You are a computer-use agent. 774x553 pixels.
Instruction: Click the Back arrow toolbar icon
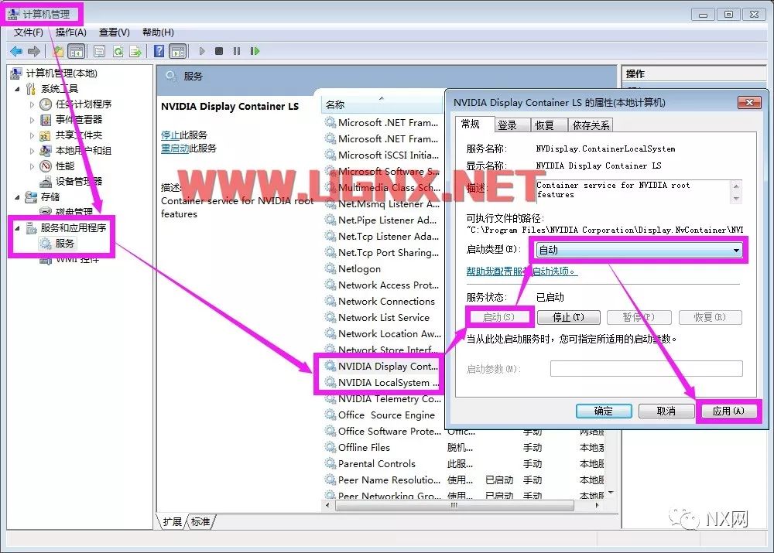(16, 51)
